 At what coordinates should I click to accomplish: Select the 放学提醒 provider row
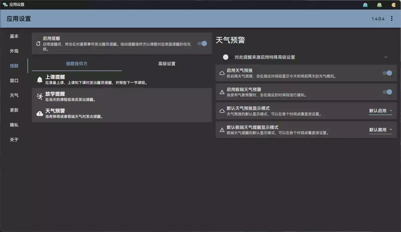click(x=122, y=97)
